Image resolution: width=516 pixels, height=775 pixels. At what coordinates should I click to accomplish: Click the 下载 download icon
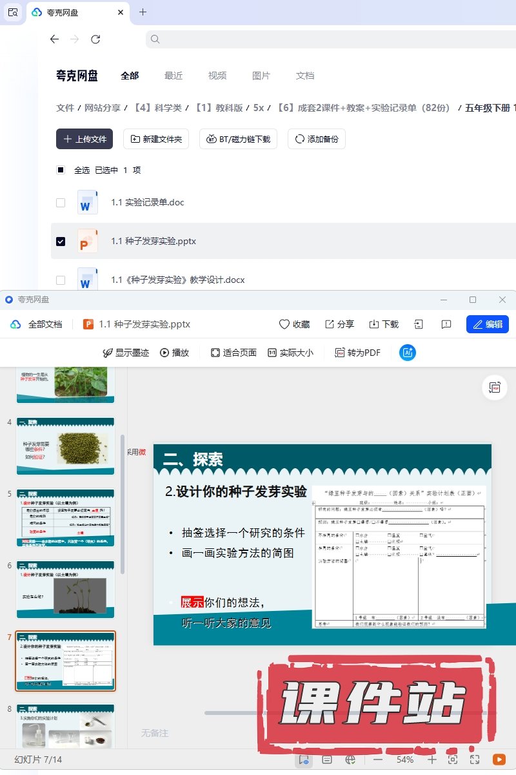(x=374, y=324)
